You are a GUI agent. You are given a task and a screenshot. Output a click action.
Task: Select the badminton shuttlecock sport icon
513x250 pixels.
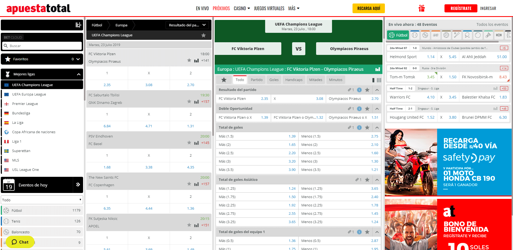[x=488, y=35]
